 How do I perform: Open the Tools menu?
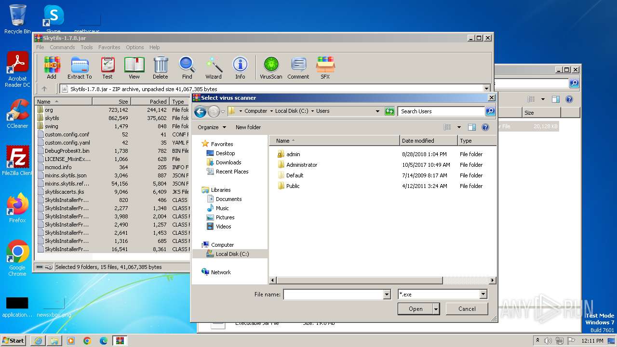click(x=87, y=47)
